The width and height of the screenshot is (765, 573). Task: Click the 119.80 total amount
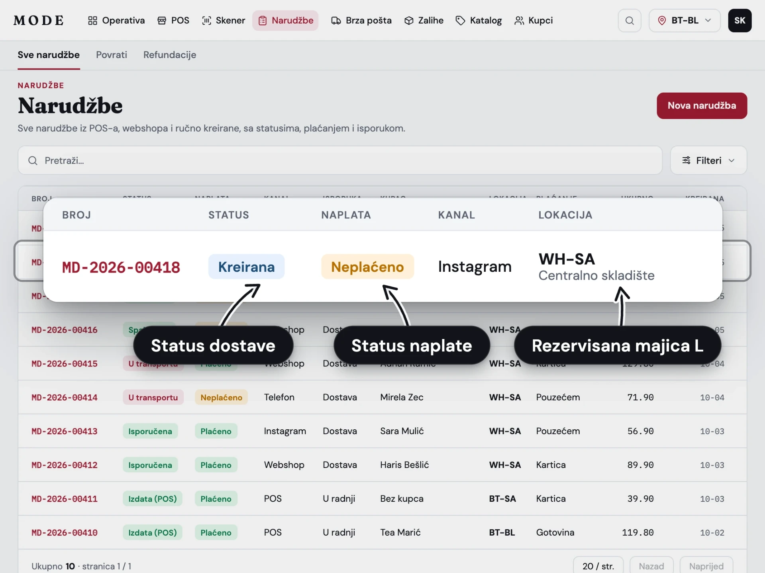tap(637, 533)
